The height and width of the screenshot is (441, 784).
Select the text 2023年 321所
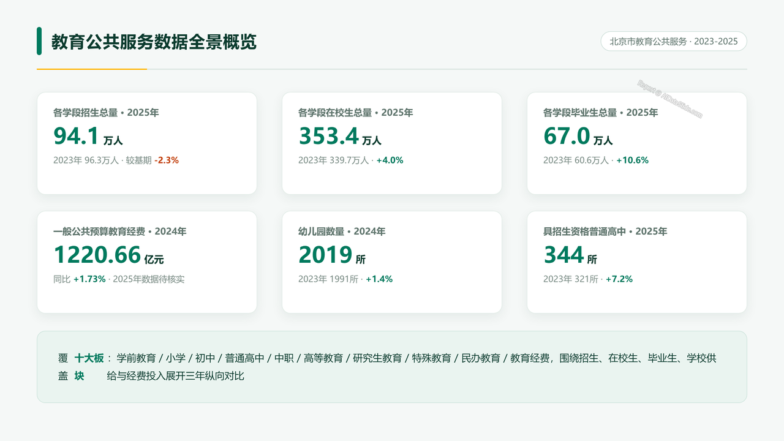[x=571, y=279]
